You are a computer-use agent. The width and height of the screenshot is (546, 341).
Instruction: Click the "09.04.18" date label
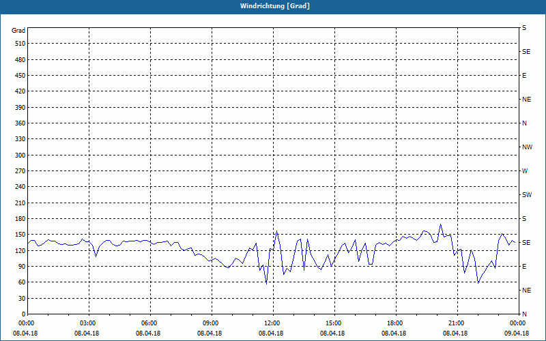517,333
